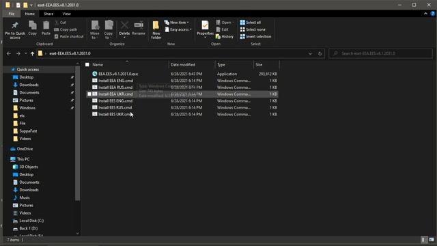The image size is (437, 246).
Task: Expand the recent locations dropdown
Action: pos(25,53)
